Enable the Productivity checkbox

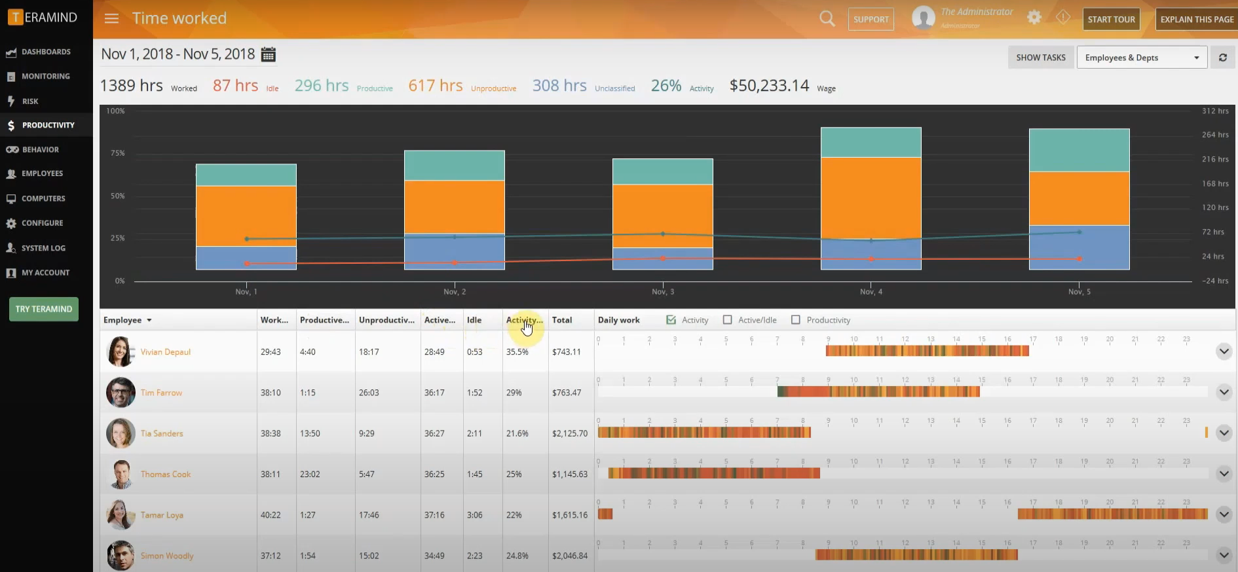[796, 320]
